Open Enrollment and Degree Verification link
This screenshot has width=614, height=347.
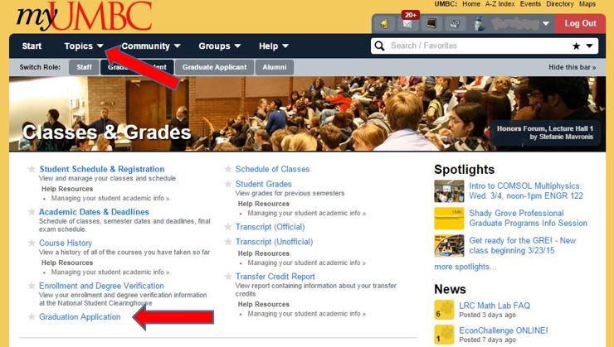[101, 286]
